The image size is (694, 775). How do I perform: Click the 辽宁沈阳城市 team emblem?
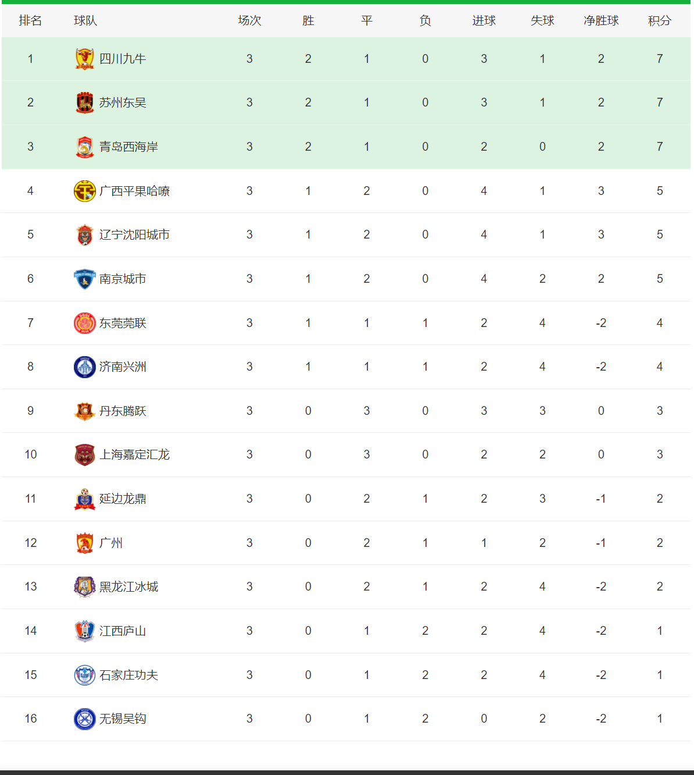pos(85,234)
